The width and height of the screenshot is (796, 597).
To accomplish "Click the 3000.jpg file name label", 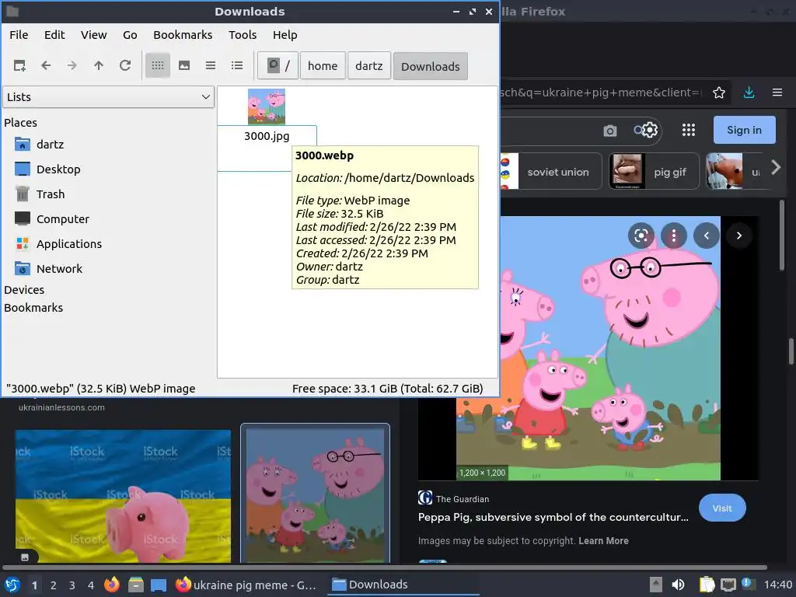I will pos(267,136).
